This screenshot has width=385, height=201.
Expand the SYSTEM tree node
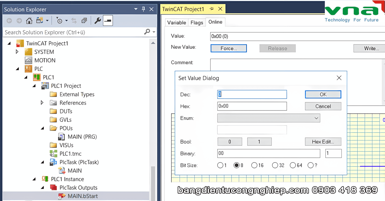pos(17,52)
